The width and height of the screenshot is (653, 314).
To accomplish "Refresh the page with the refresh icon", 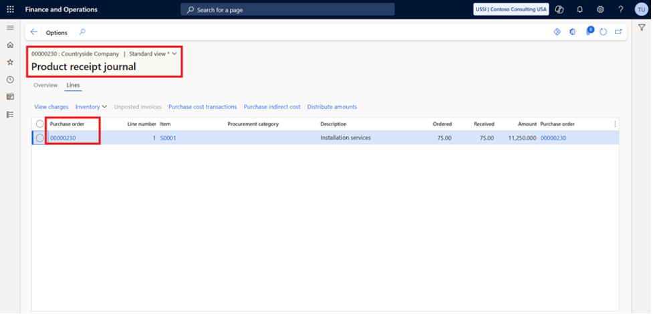I will point(603,32).
